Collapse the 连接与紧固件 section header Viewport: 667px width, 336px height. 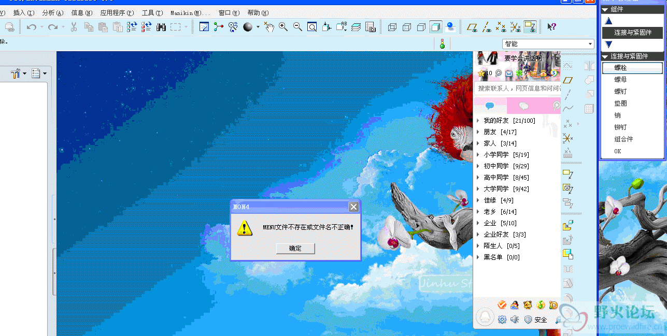point(632,56)
